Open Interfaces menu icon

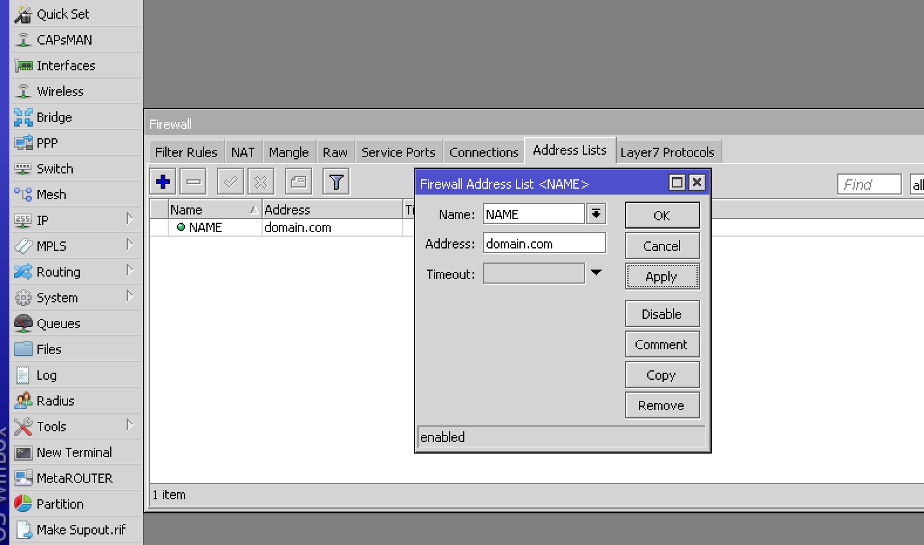click(x=23, y=66)
